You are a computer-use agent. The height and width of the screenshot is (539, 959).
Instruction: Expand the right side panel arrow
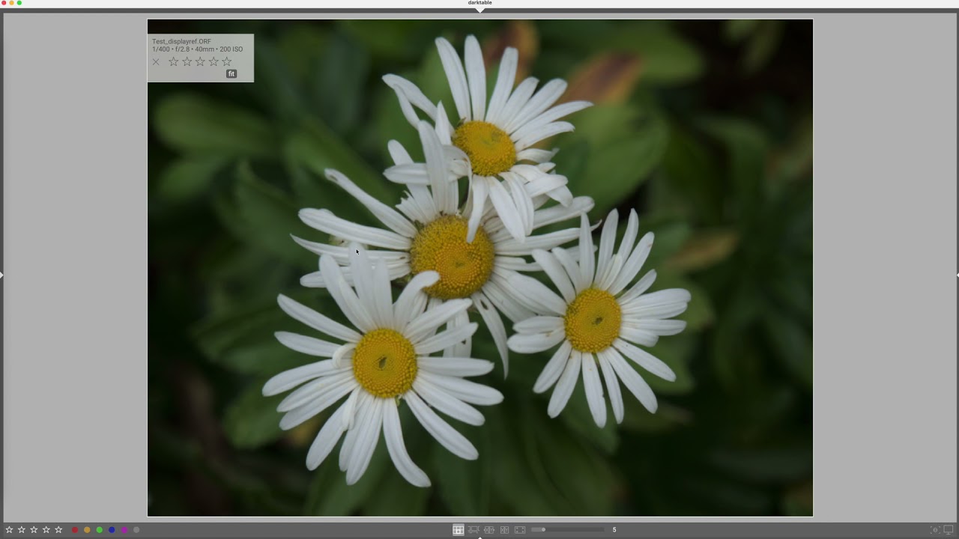tap(957, 275)
